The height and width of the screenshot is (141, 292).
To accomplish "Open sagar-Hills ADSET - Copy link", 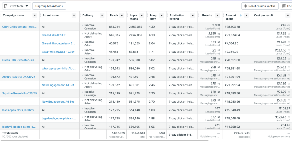I will [58, 52].
